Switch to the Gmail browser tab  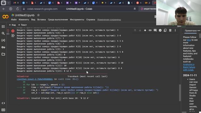coord(16,3)
